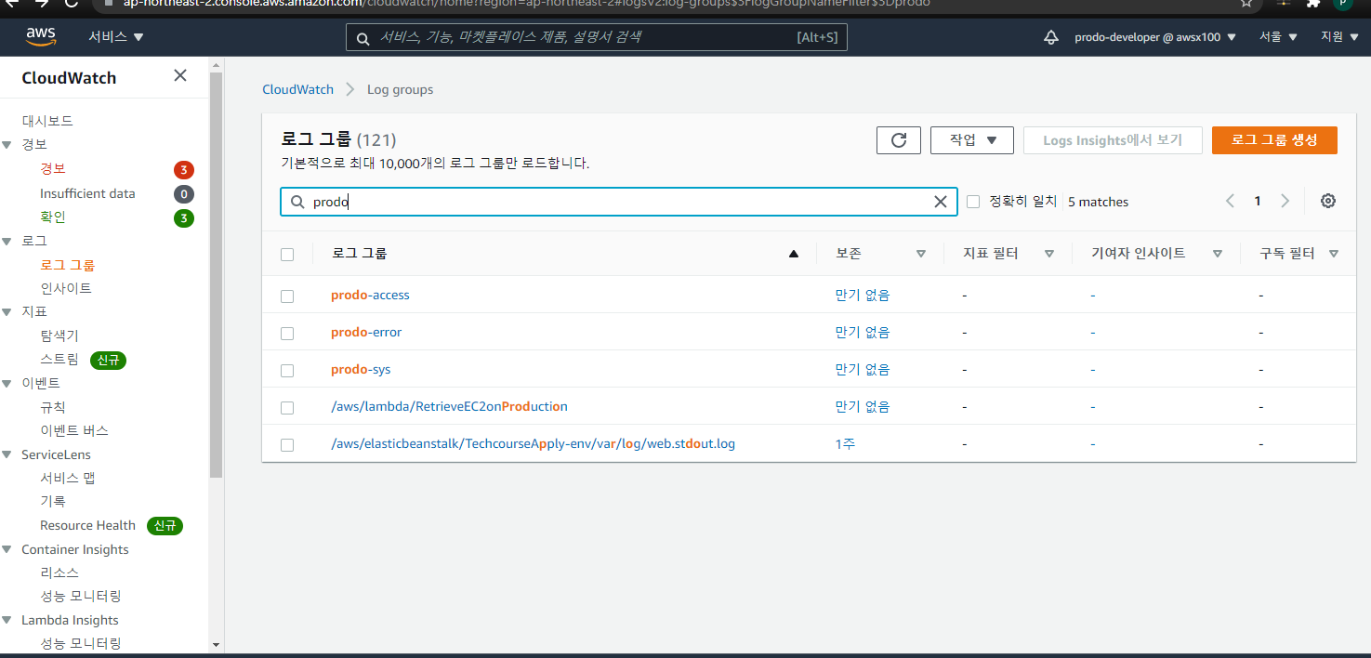Click the Insufficient data count badge
1371x658 pixels.
click(184, 194)
